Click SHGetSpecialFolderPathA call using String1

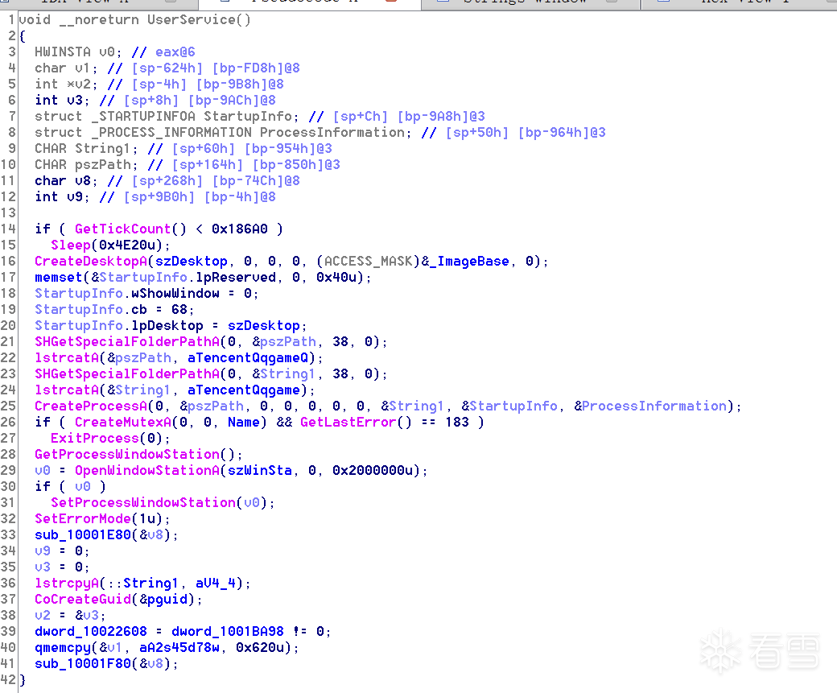[127, 373]
